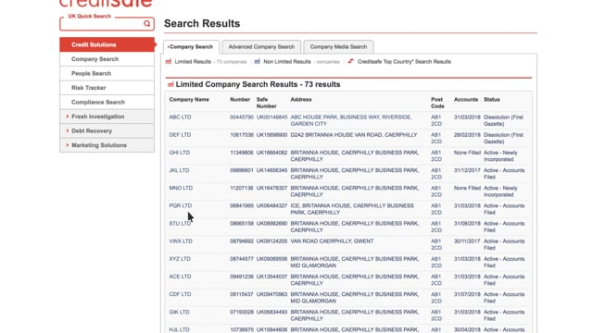Click safe number UK00148845

coord(271,117)
